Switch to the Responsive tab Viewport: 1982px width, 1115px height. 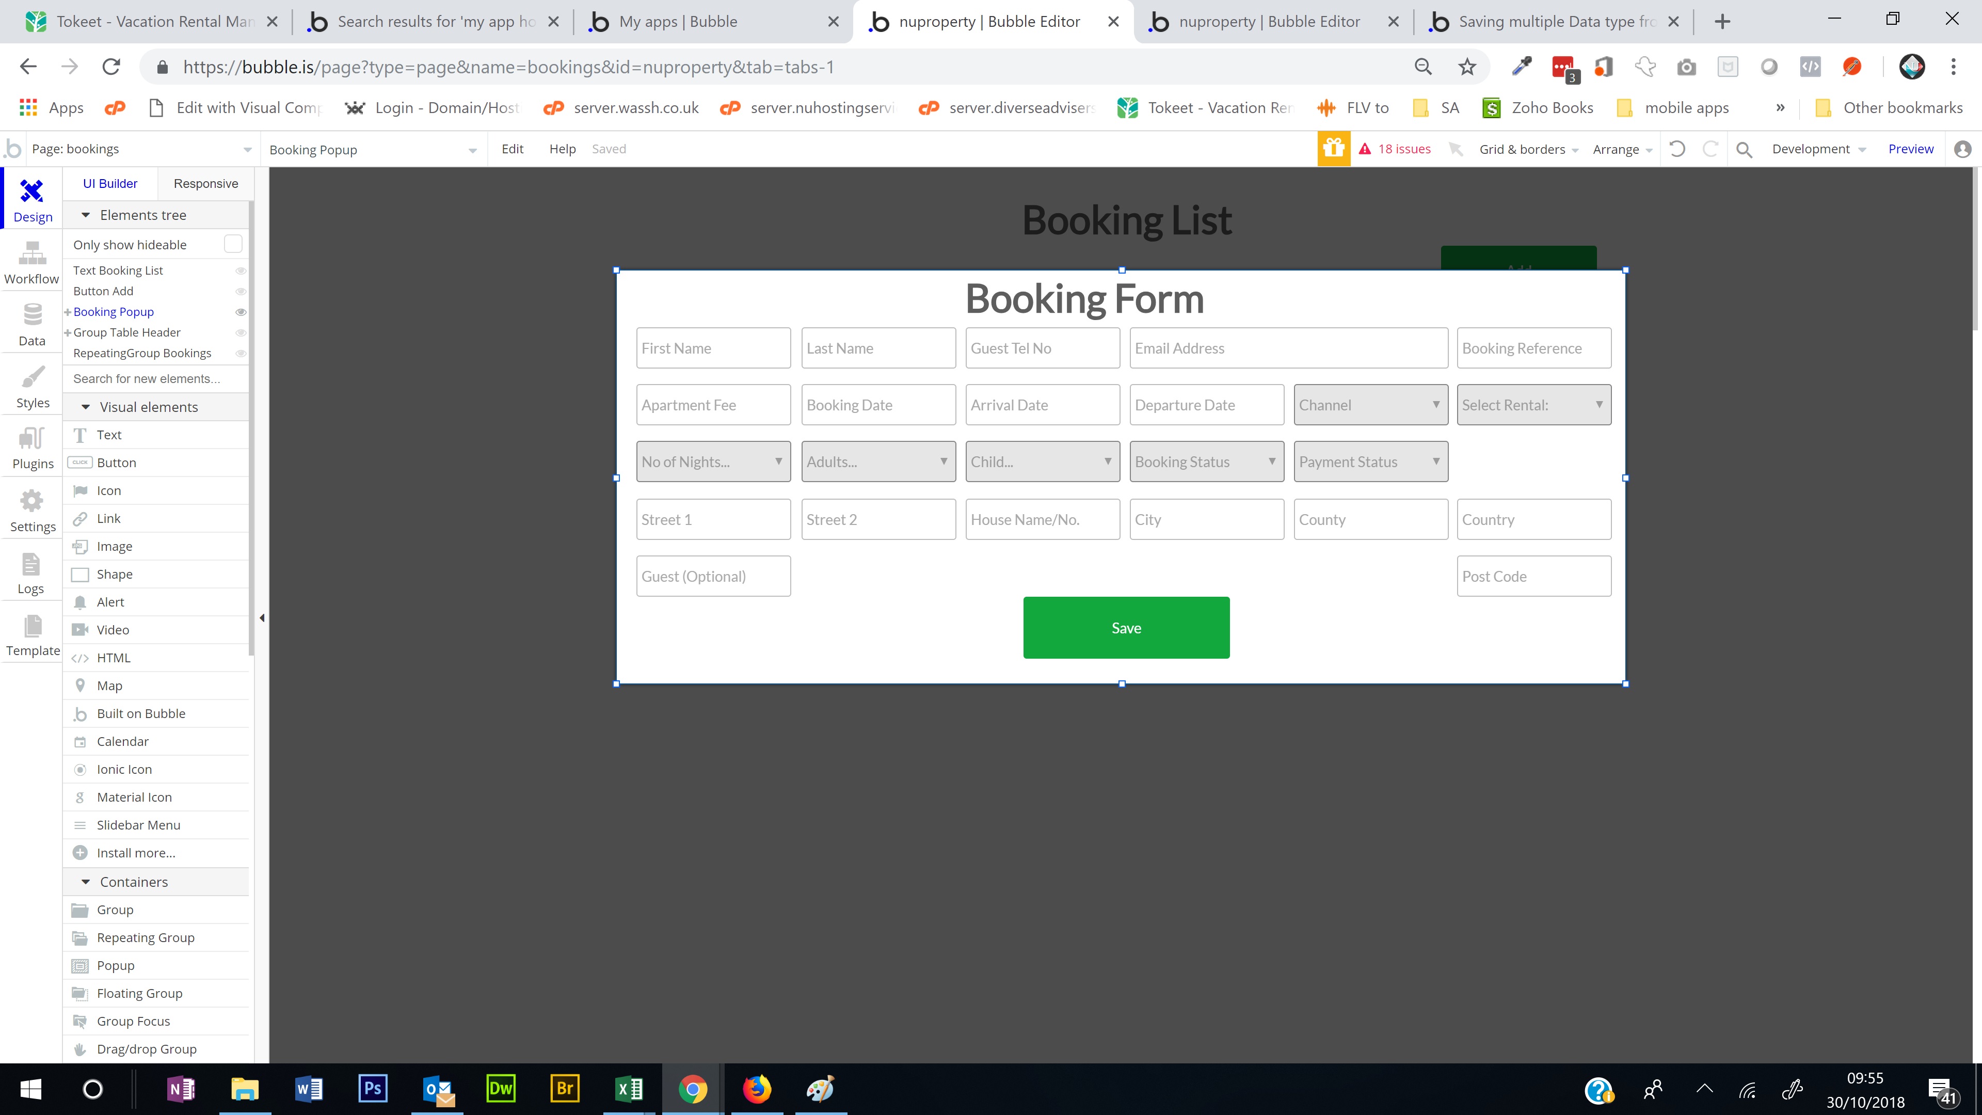(205, 183)
